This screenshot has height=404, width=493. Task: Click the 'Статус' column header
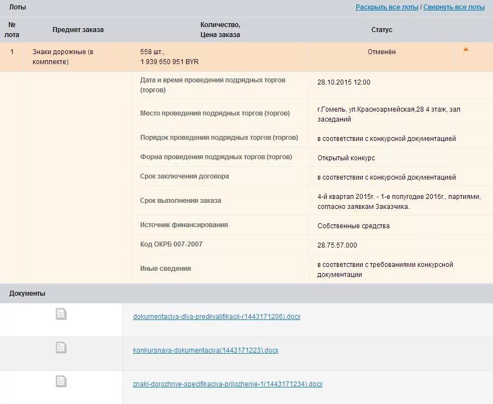(x=381, y=30)
